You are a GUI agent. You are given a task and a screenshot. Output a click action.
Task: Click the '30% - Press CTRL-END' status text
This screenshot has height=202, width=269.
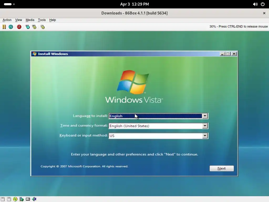(x=239, y=27)
